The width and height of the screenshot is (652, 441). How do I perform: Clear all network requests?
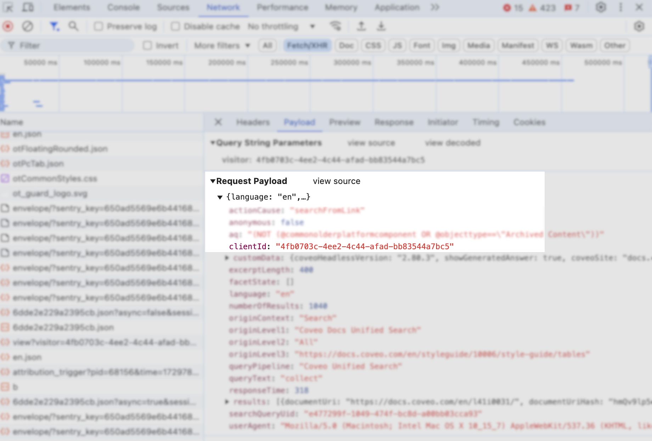28,26
